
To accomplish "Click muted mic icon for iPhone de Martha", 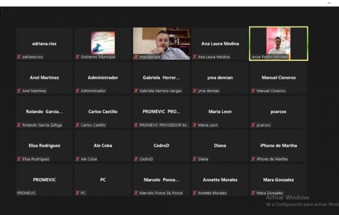I will coord(253,159).
